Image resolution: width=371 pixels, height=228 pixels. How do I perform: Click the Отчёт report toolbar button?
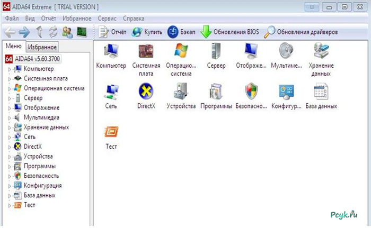click(x=112, y=32)
